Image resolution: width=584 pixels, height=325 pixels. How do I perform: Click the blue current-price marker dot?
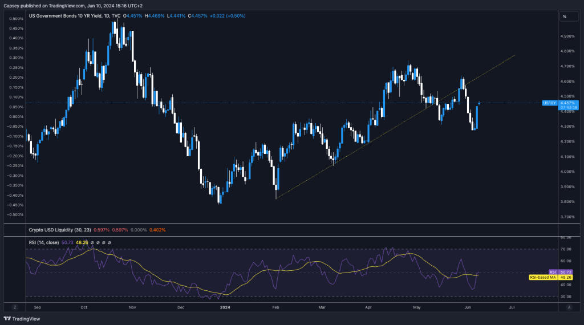point(480,103)
